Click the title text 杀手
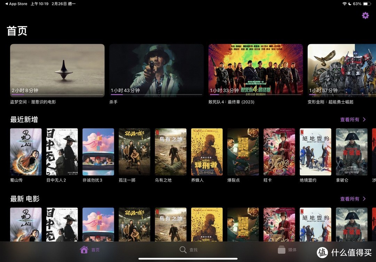 point(113,102)
